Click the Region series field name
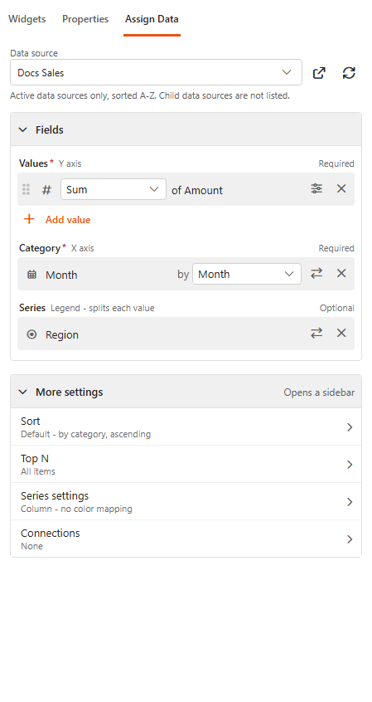The height and width of the screenshot is (702, 372). (61, 335)
